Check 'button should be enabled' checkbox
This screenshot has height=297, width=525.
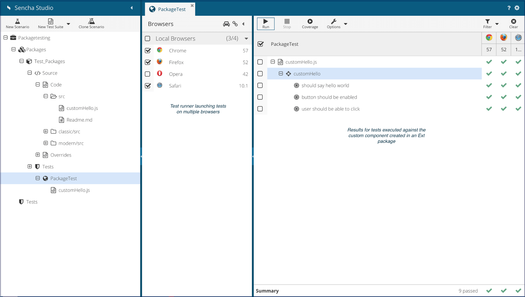pyautogui.click(x=260, y=97)
